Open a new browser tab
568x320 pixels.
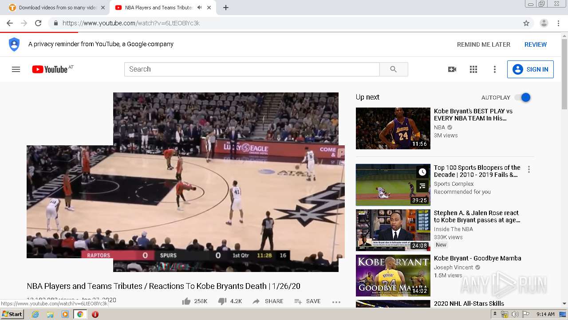pyautogui.click(x=226, y=8)
